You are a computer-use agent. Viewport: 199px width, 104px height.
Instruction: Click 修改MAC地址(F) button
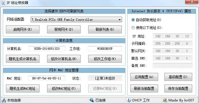click(64, 88)
